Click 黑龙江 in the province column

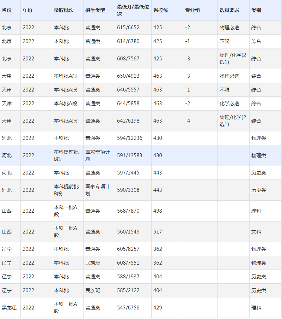click(9, 308)
